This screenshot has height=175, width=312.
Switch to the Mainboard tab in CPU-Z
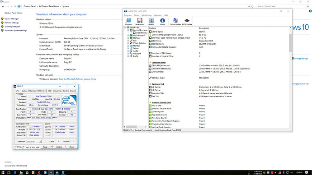(x=33, y=91)
